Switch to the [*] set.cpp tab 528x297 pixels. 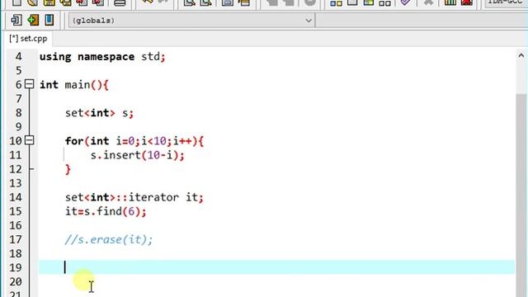click(x=28, y=39)
